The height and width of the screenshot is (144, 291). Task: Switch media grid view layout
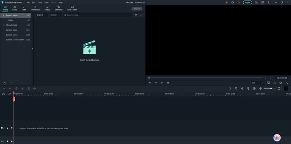coord(141,15)
